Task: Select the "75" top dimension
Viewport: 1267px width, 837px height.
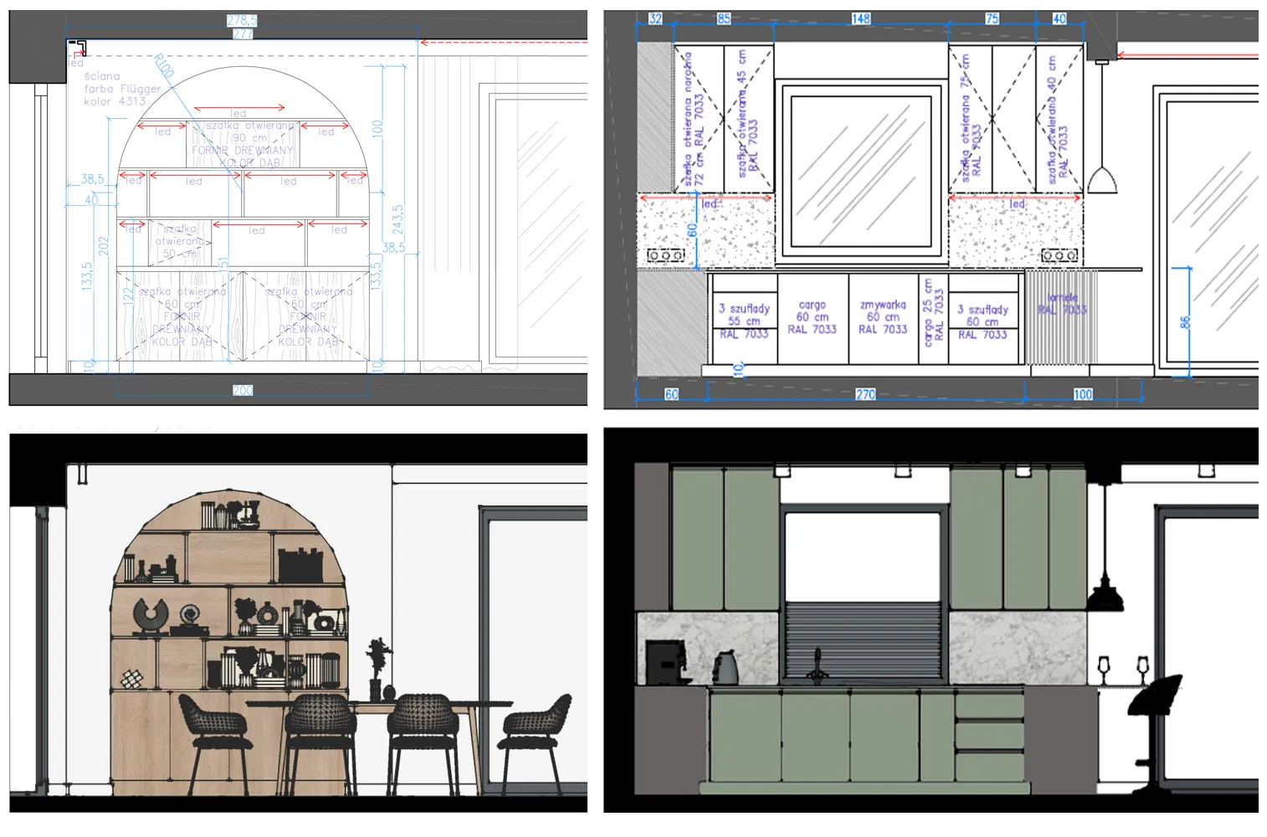Action: 992,18
